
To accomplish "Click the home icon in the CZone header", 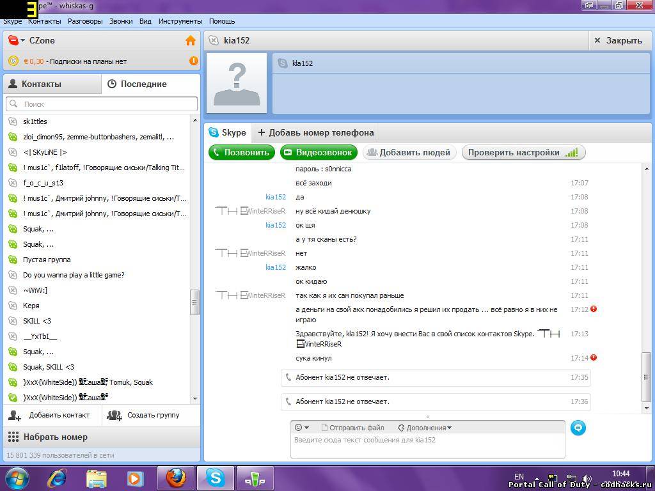I will 191,40.
